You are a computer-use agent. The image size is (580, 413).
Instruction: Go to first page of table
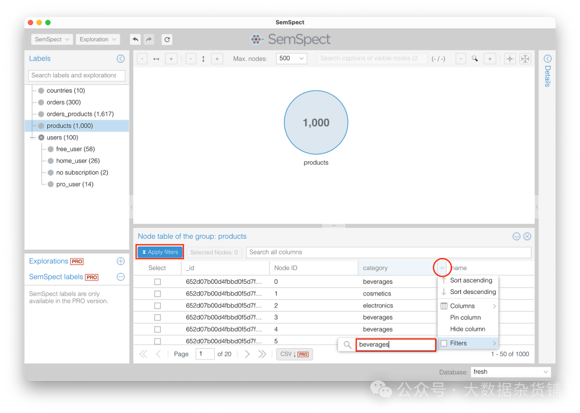click(143, 354)
